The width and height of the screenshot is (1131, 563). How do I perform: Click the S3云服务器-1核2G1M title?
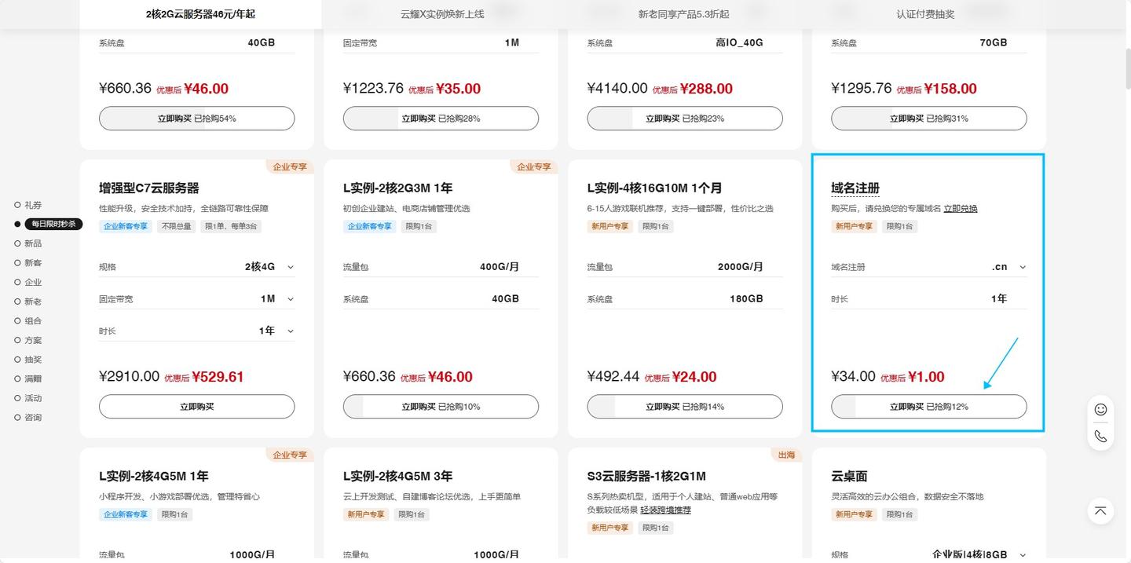click(647, 477)
